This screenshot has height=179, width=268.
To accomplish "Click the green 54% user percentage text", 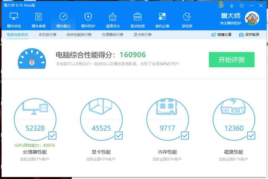I will point(164,64).
